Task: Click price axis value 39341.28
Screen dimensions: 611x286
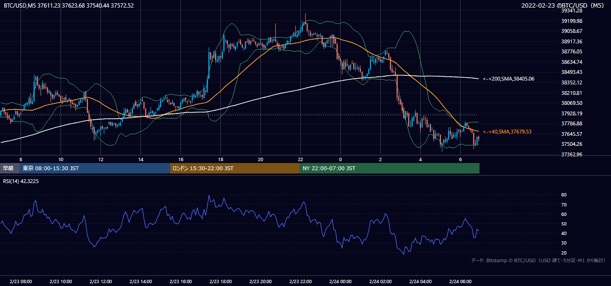Action: 571,10
